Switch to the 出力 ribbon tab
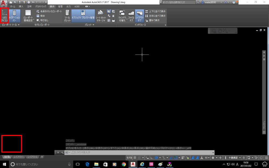 pyautogui.click(x=68, y=6)
